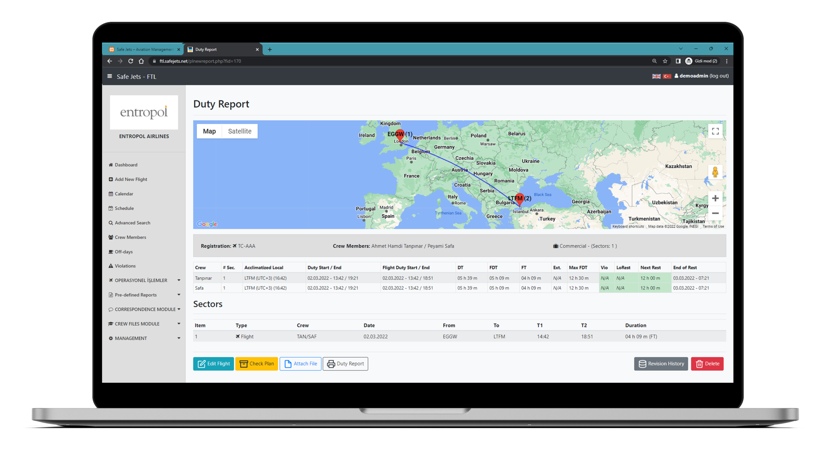Zoom in using the map plus control
This screenshot has height=449, width=829.
(x=715, y=198)
